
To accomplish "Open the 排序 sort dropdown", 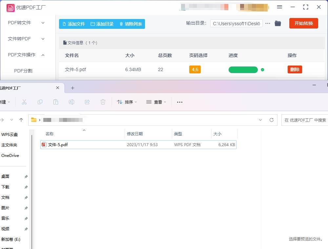I will coord(127,102).
